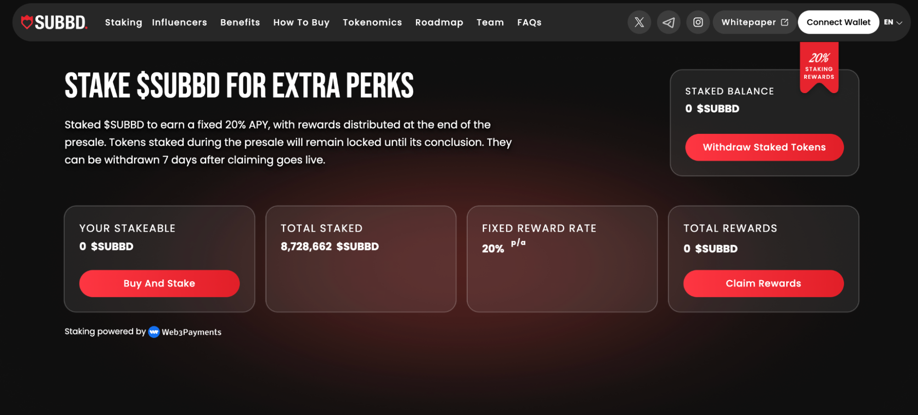This screenshot has height=415, width=918.
Task: Click the TOTAL STAKED card label
Action: point(321,228)
